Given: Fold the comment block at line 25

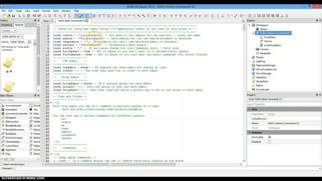Looking at the screenshot, I should [51, 103].
